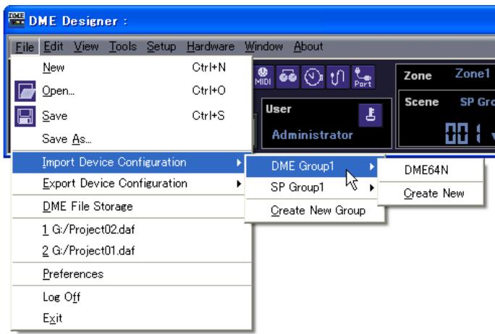Open the Setup menu
The image size is (495, 334).
(x=161, y=47)
